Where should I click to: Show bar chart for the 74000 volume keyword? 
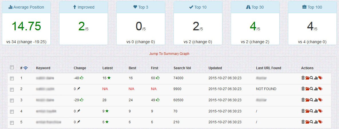click(x=316, y=78)
